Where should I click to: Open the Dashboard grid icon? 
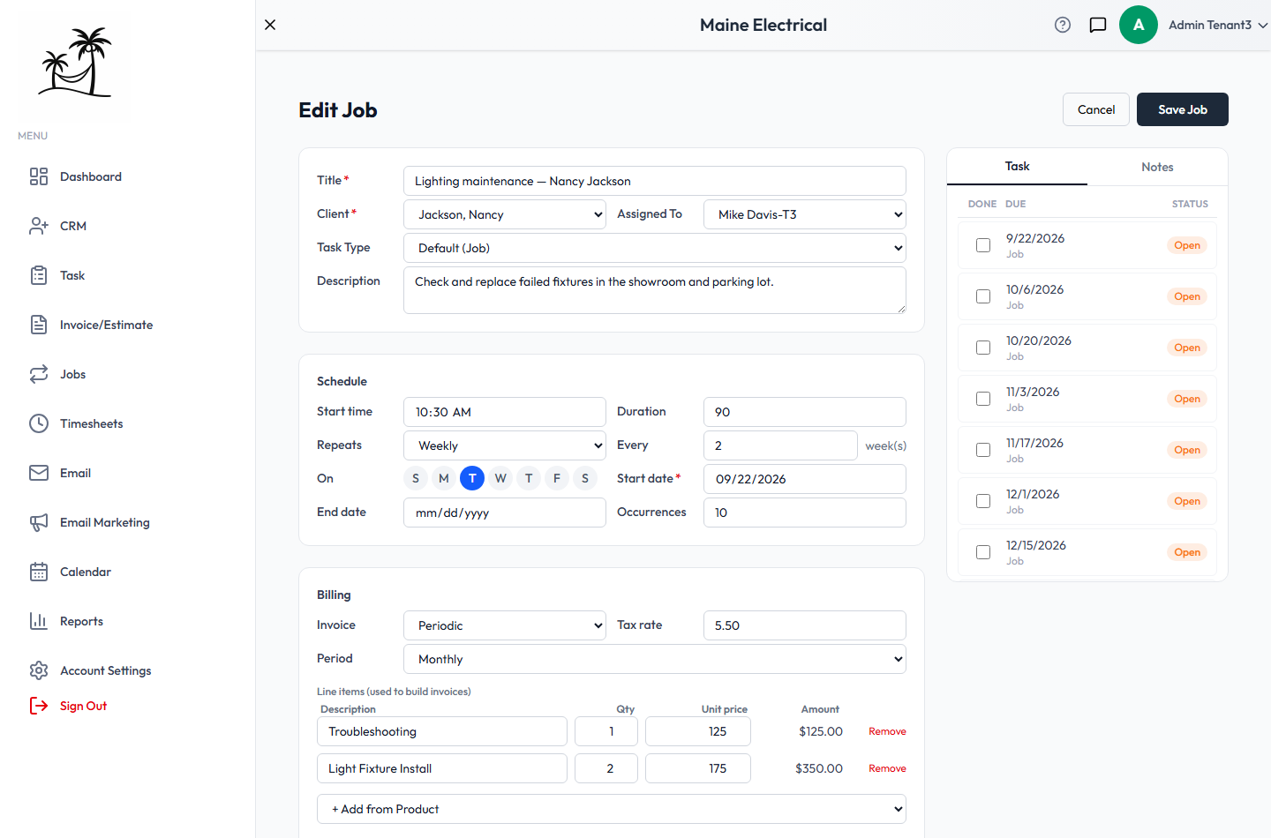[39, 176]
